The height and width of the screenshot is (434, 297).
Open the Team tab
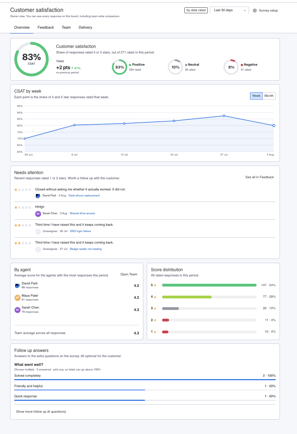66,27
